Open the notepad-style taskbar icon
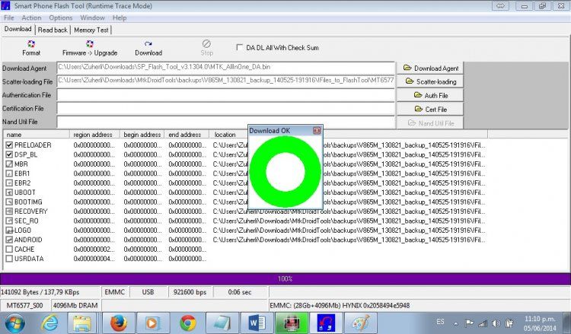 [222, 323]
